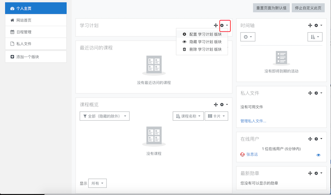Open the 卡片 view dropdown

pyautogui.click(x=216, y=116)
